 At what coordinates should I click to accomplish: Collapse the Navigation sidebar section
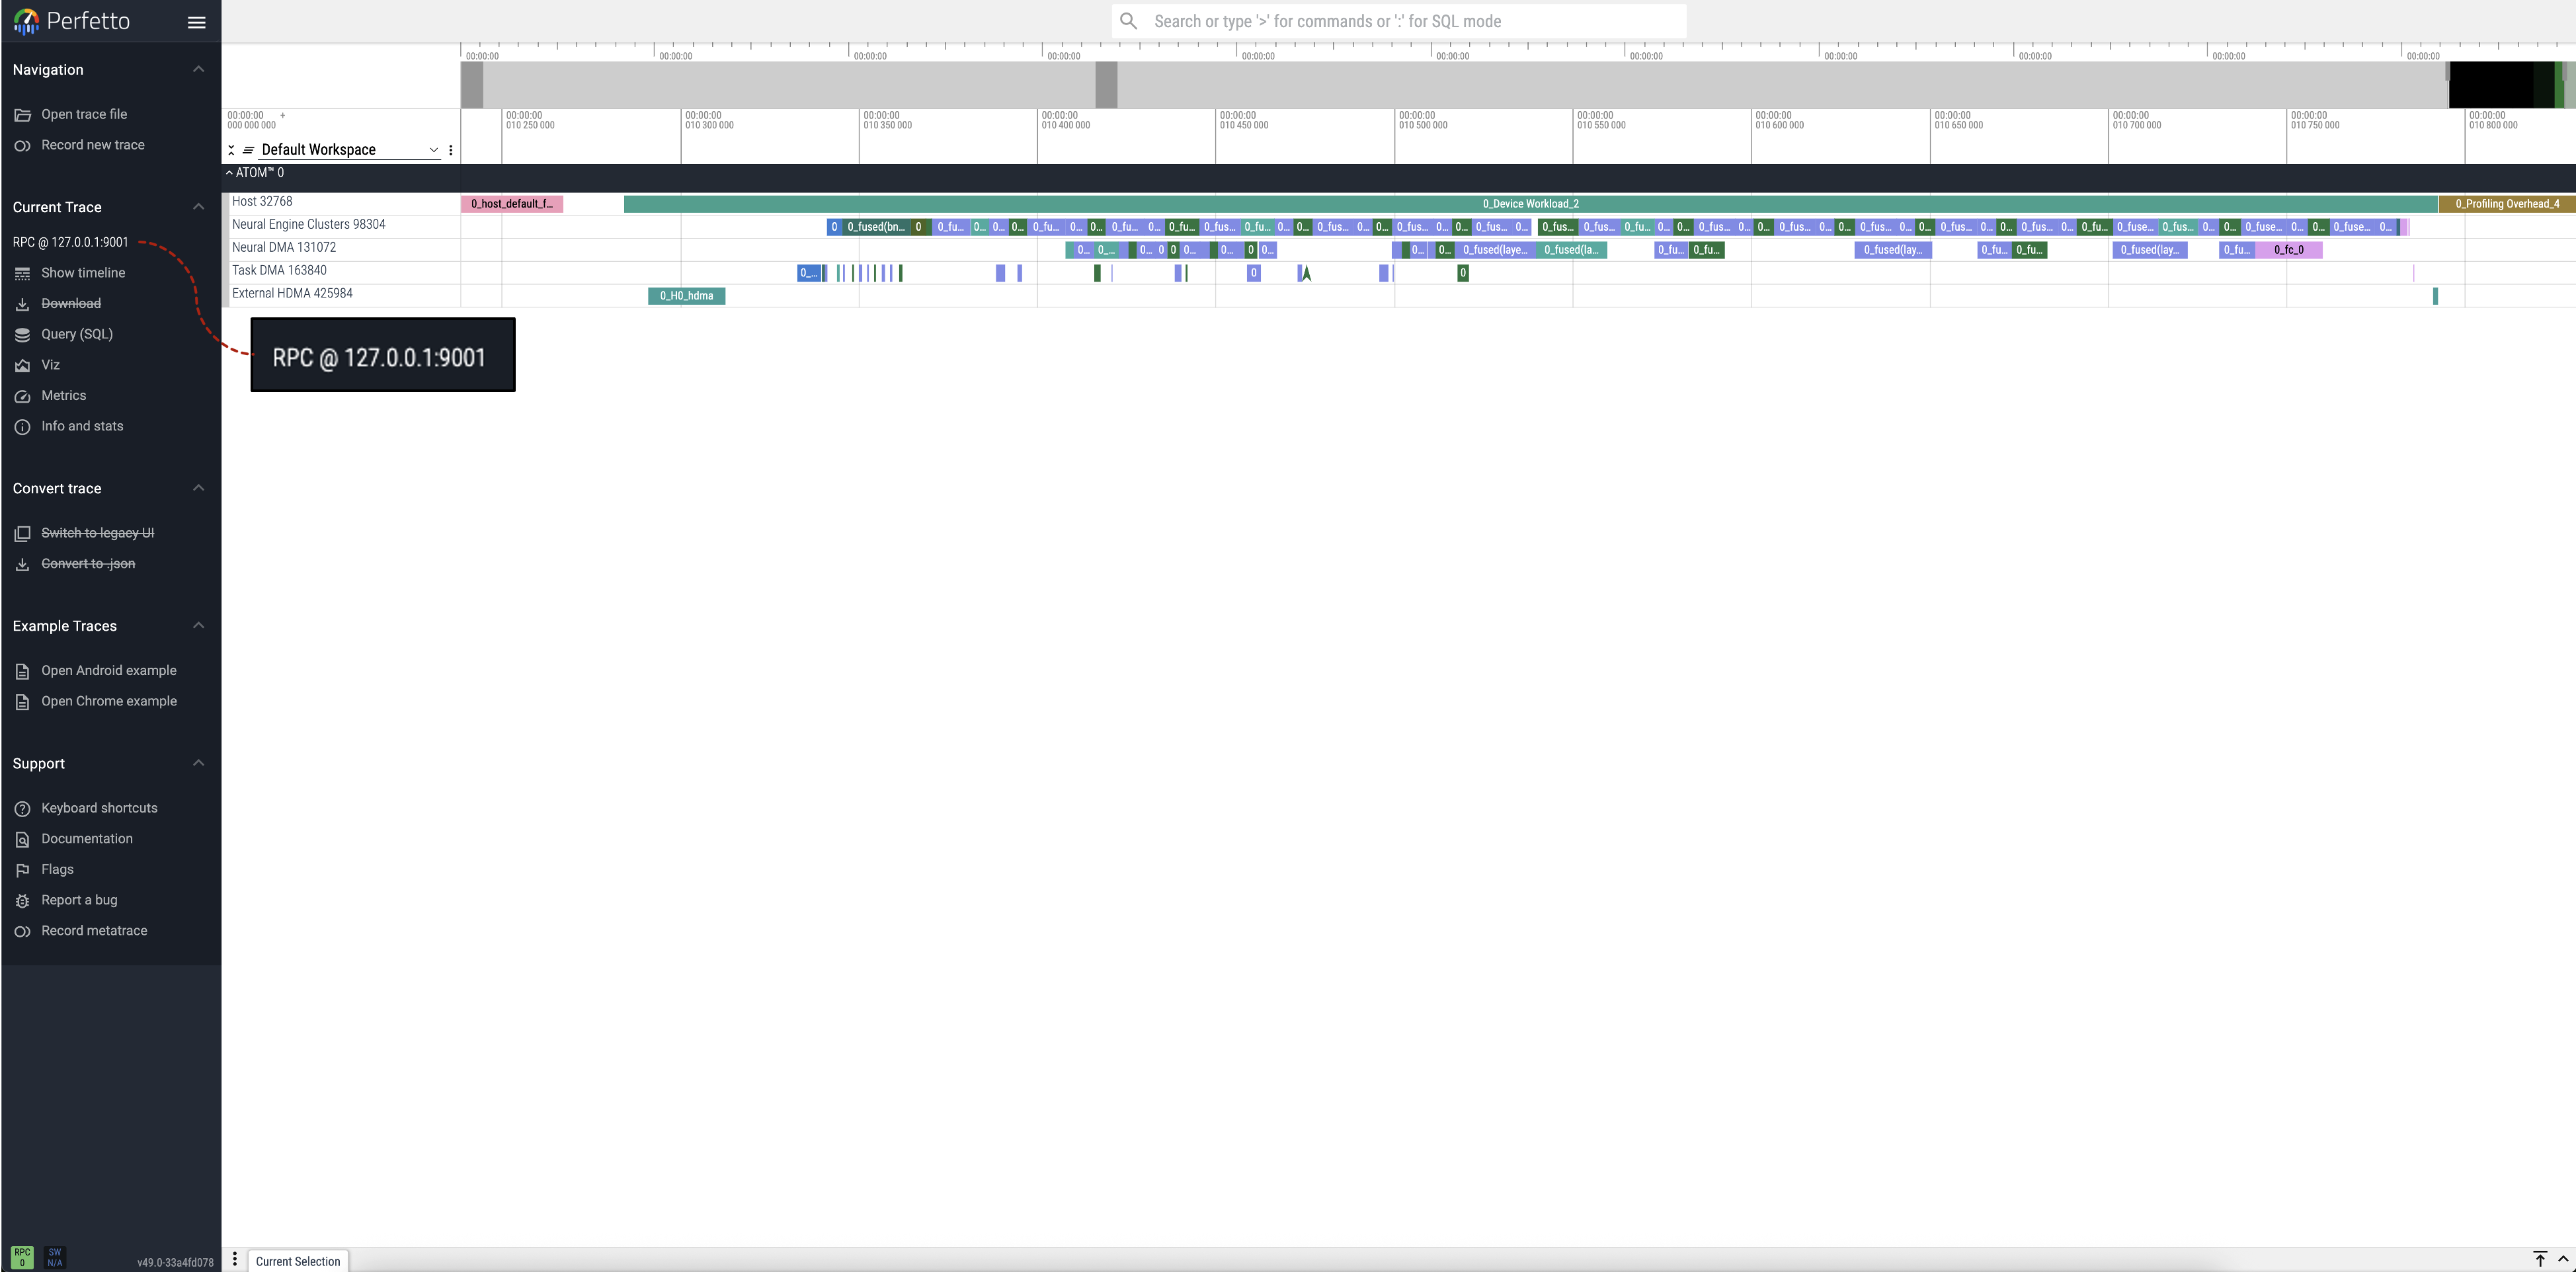tap(198, 69)
